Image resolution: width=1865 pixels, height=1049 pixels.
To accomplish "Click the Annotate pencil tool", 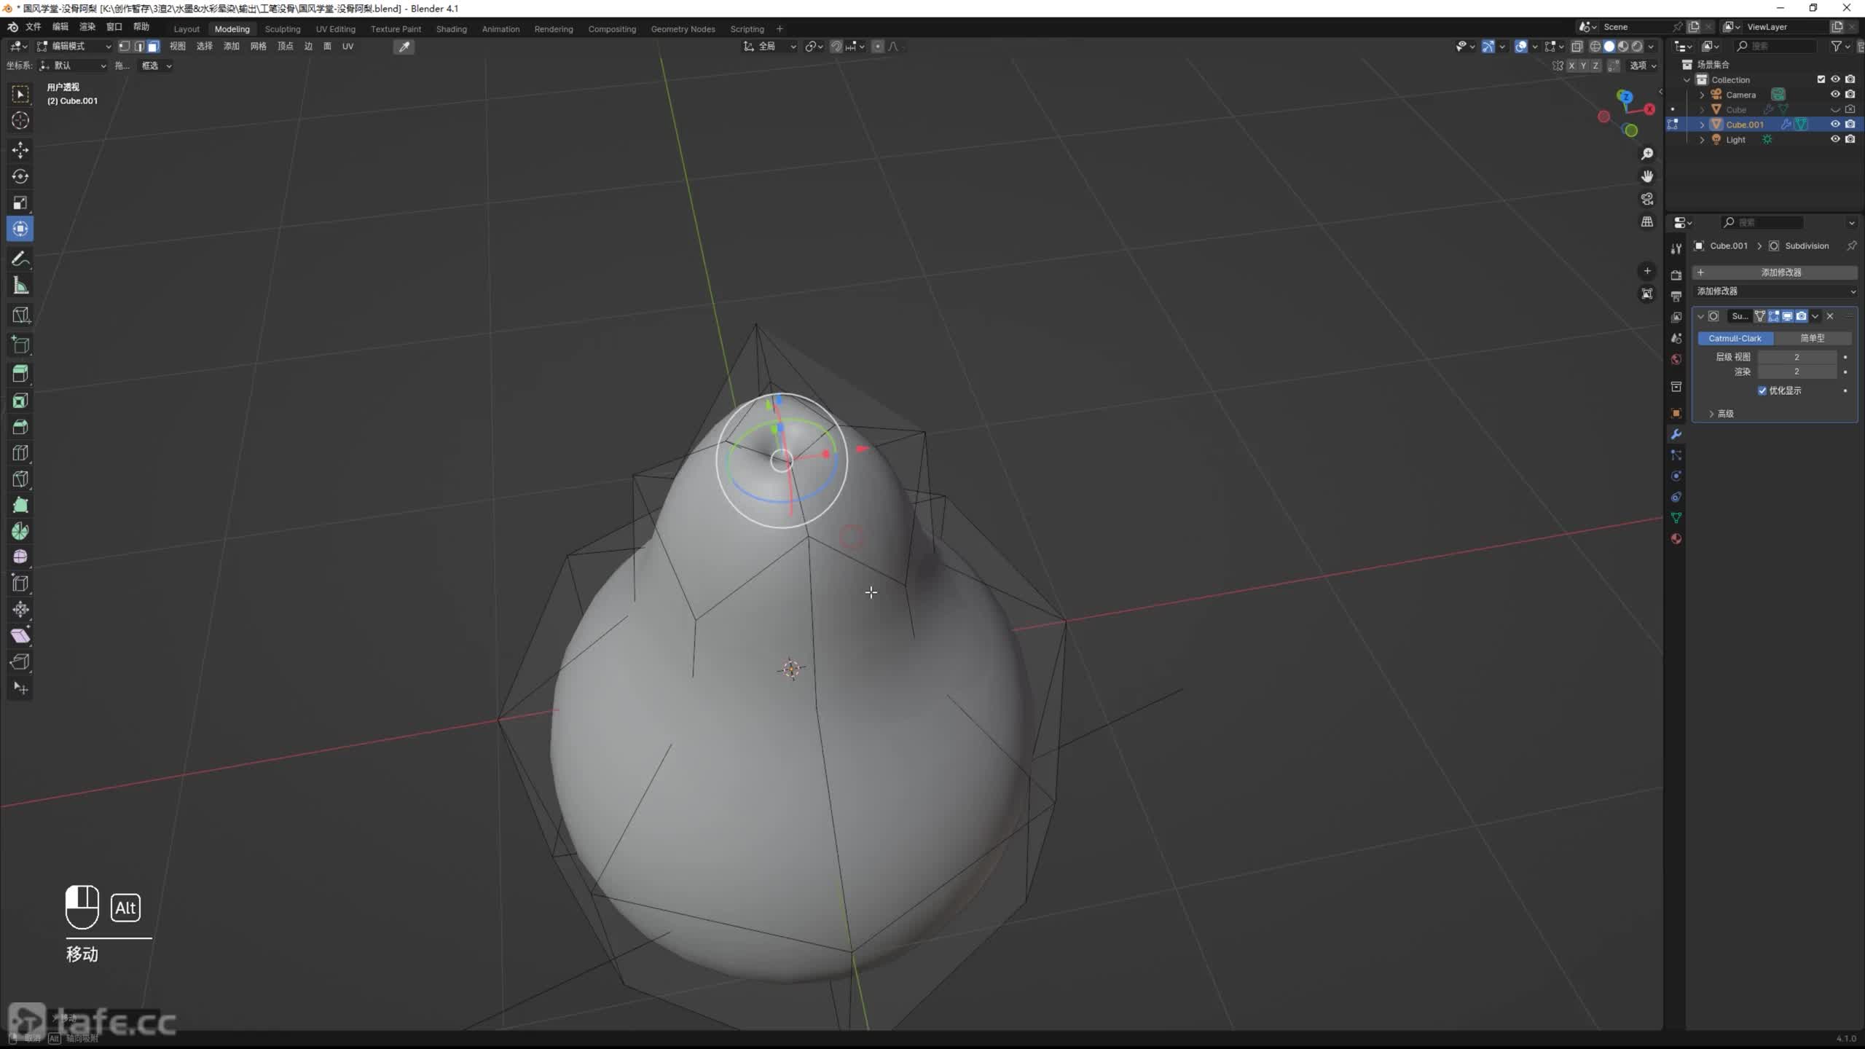I will pos(20,259).
